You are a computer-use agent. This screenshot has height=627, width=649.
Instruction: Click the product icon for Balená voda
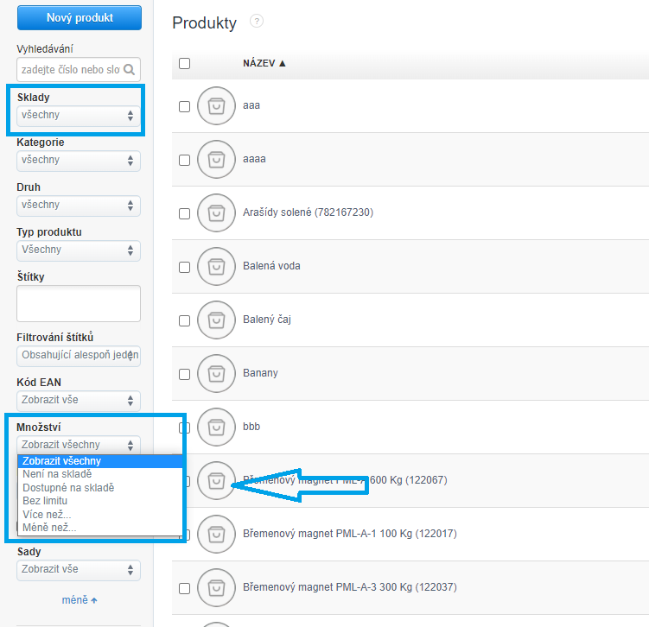coord(216,266)
